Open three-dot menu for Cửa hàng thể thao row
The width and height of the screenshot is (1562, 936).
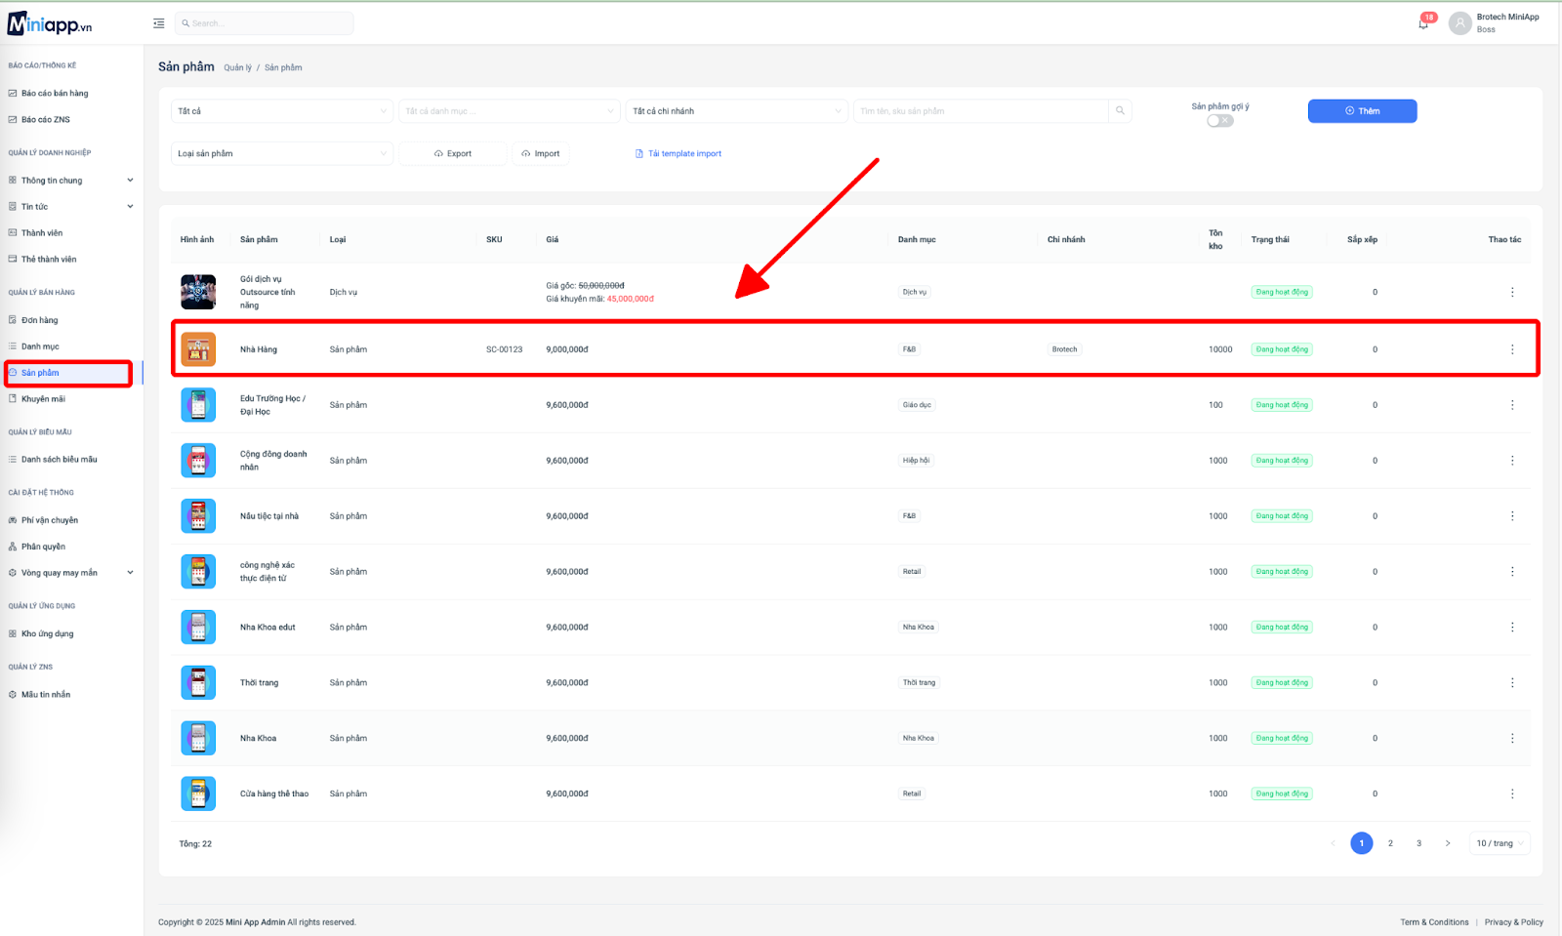[1512, 794]
